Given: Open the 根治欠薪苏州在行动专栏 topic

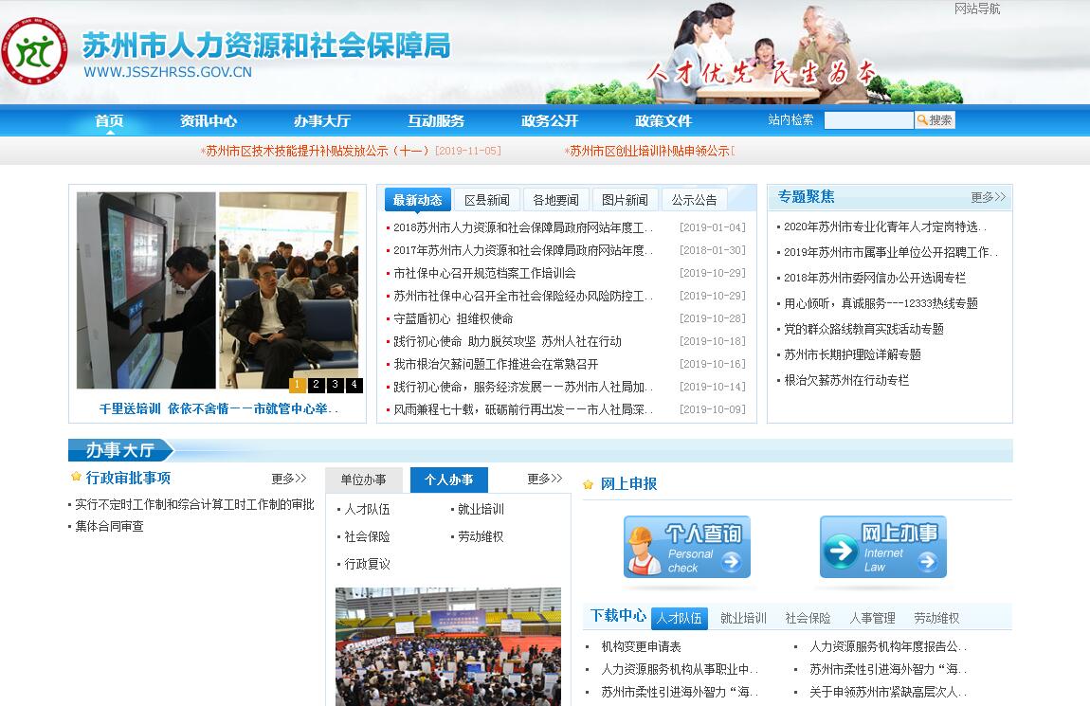Looking at the screenshot, I should 846,380.
